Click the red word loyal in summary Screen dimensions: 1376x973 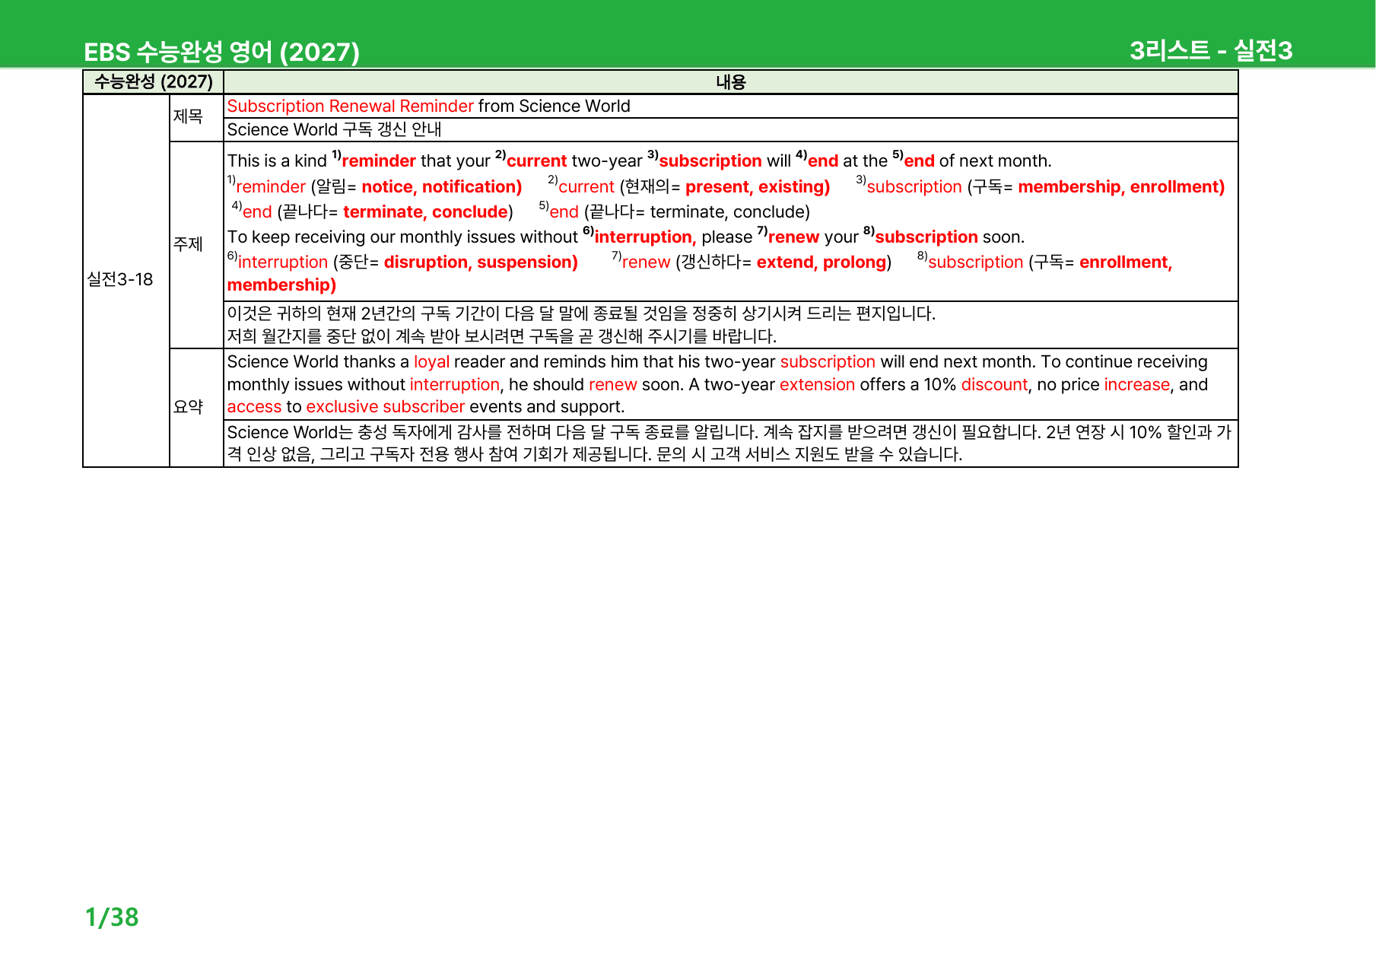click(431, 361)
